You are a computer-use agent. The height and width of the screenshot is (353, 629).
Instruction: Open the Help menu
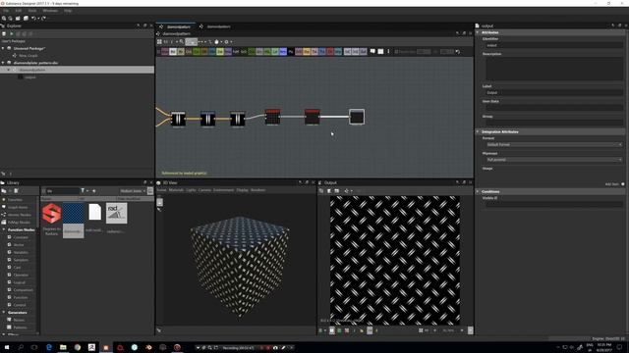pos(68,11)
